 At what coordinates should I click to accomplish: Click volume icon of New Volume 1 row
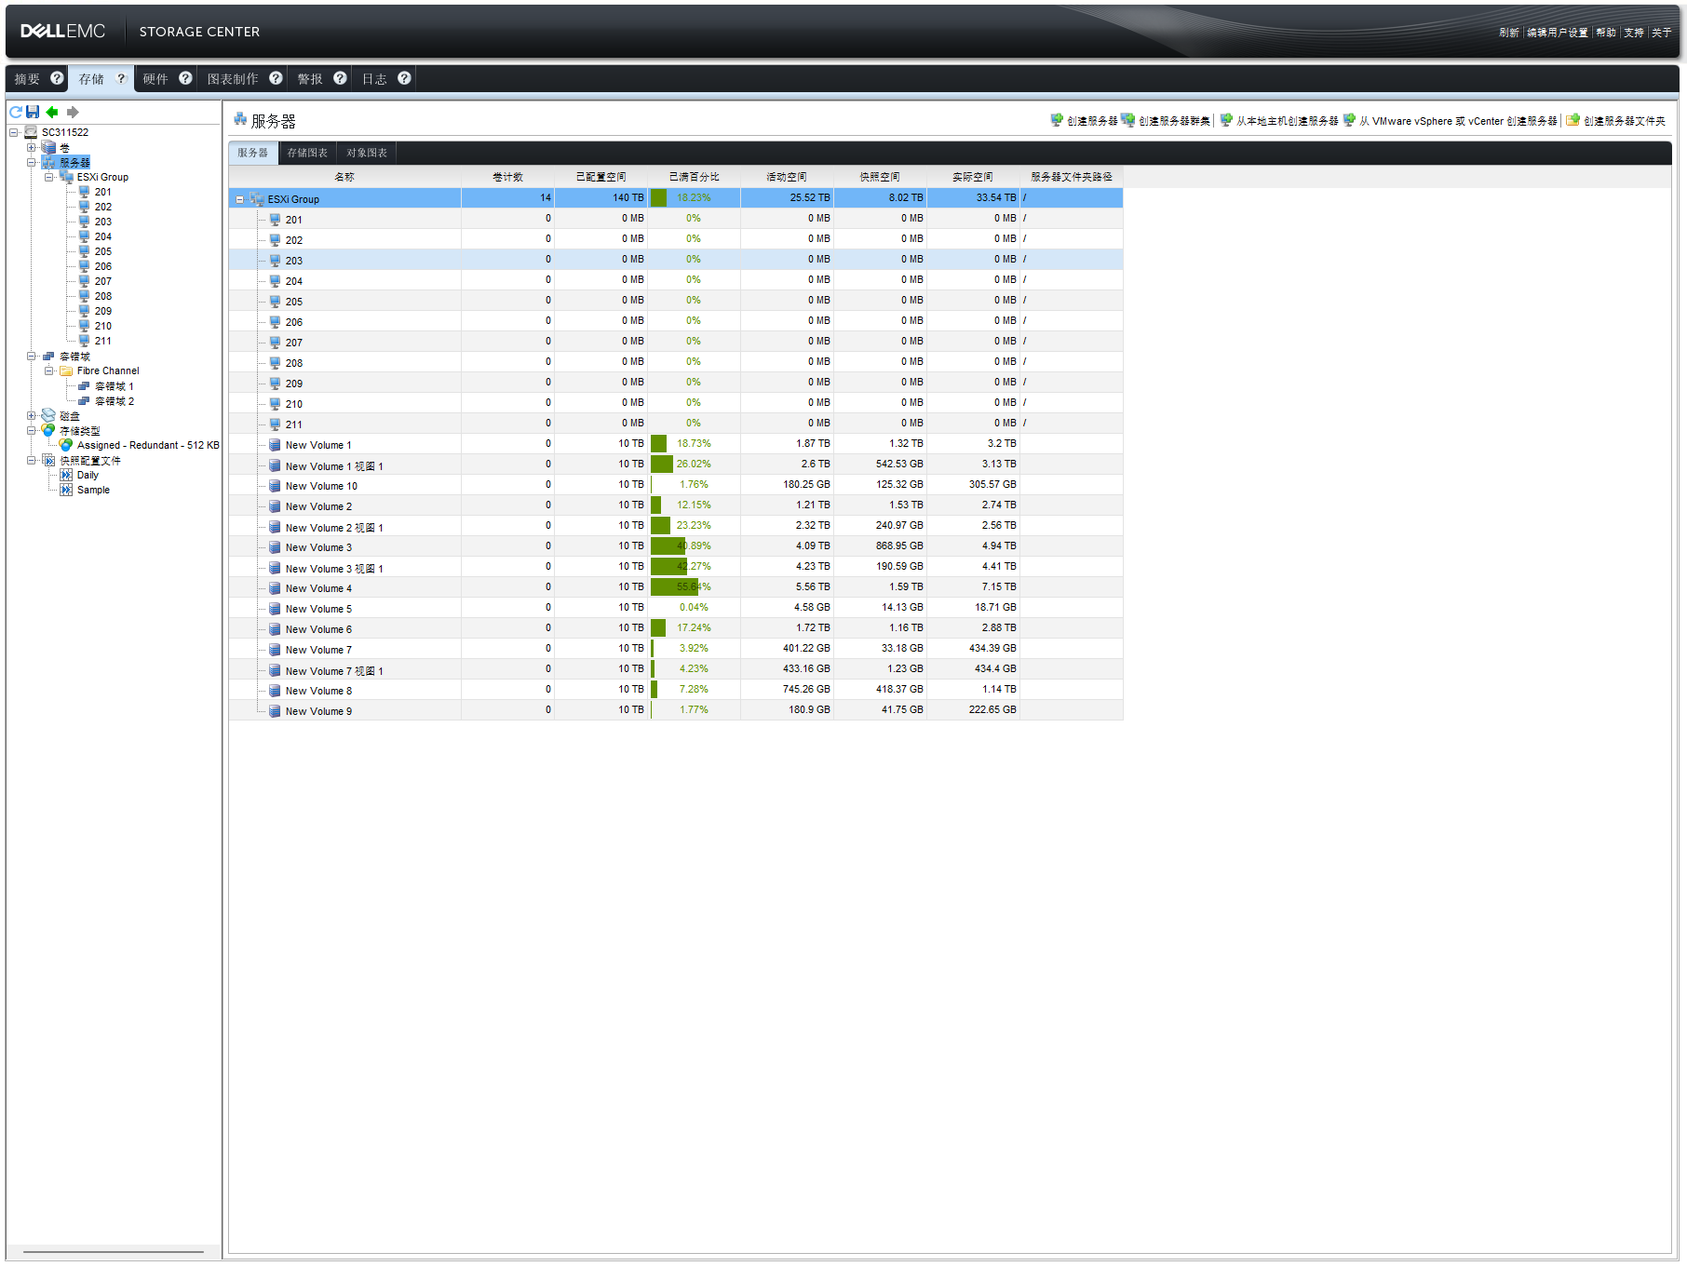275,445
